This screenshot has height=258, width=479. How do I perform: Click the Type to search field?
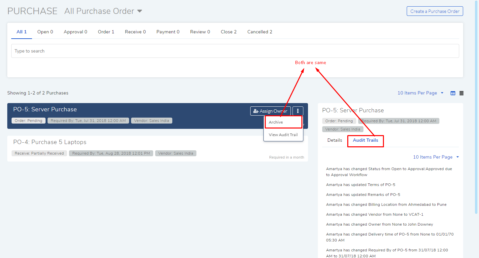(235, 51)
